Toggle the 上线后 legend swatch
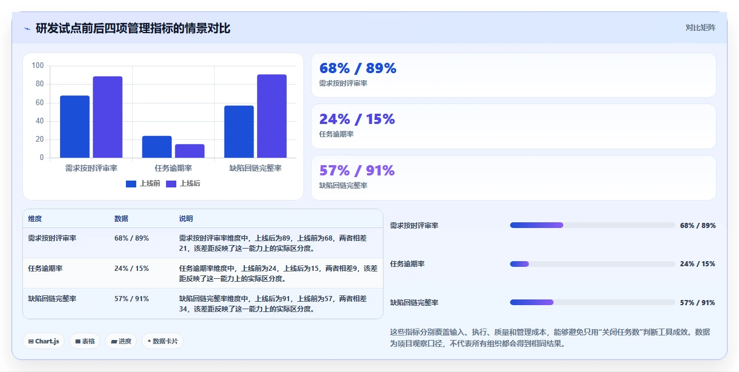 tap(171, 183)
